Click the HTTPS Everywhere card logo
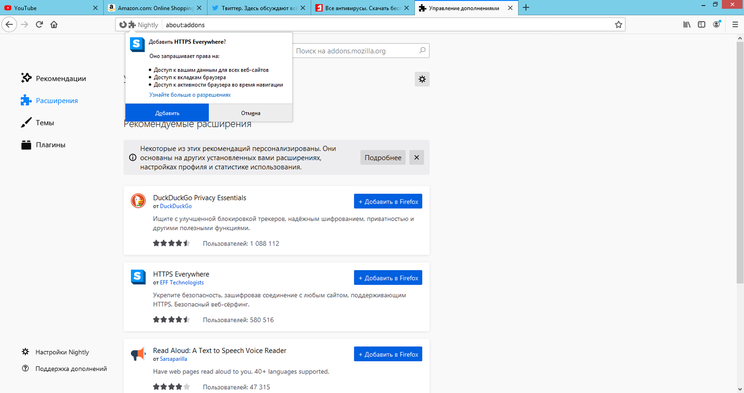The image size is (744, 393). click(x=138, y=277)
